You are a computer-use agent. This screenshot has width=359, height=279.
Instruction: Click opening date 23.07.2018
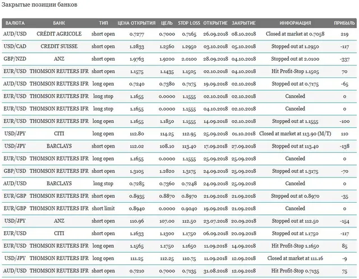215,221
